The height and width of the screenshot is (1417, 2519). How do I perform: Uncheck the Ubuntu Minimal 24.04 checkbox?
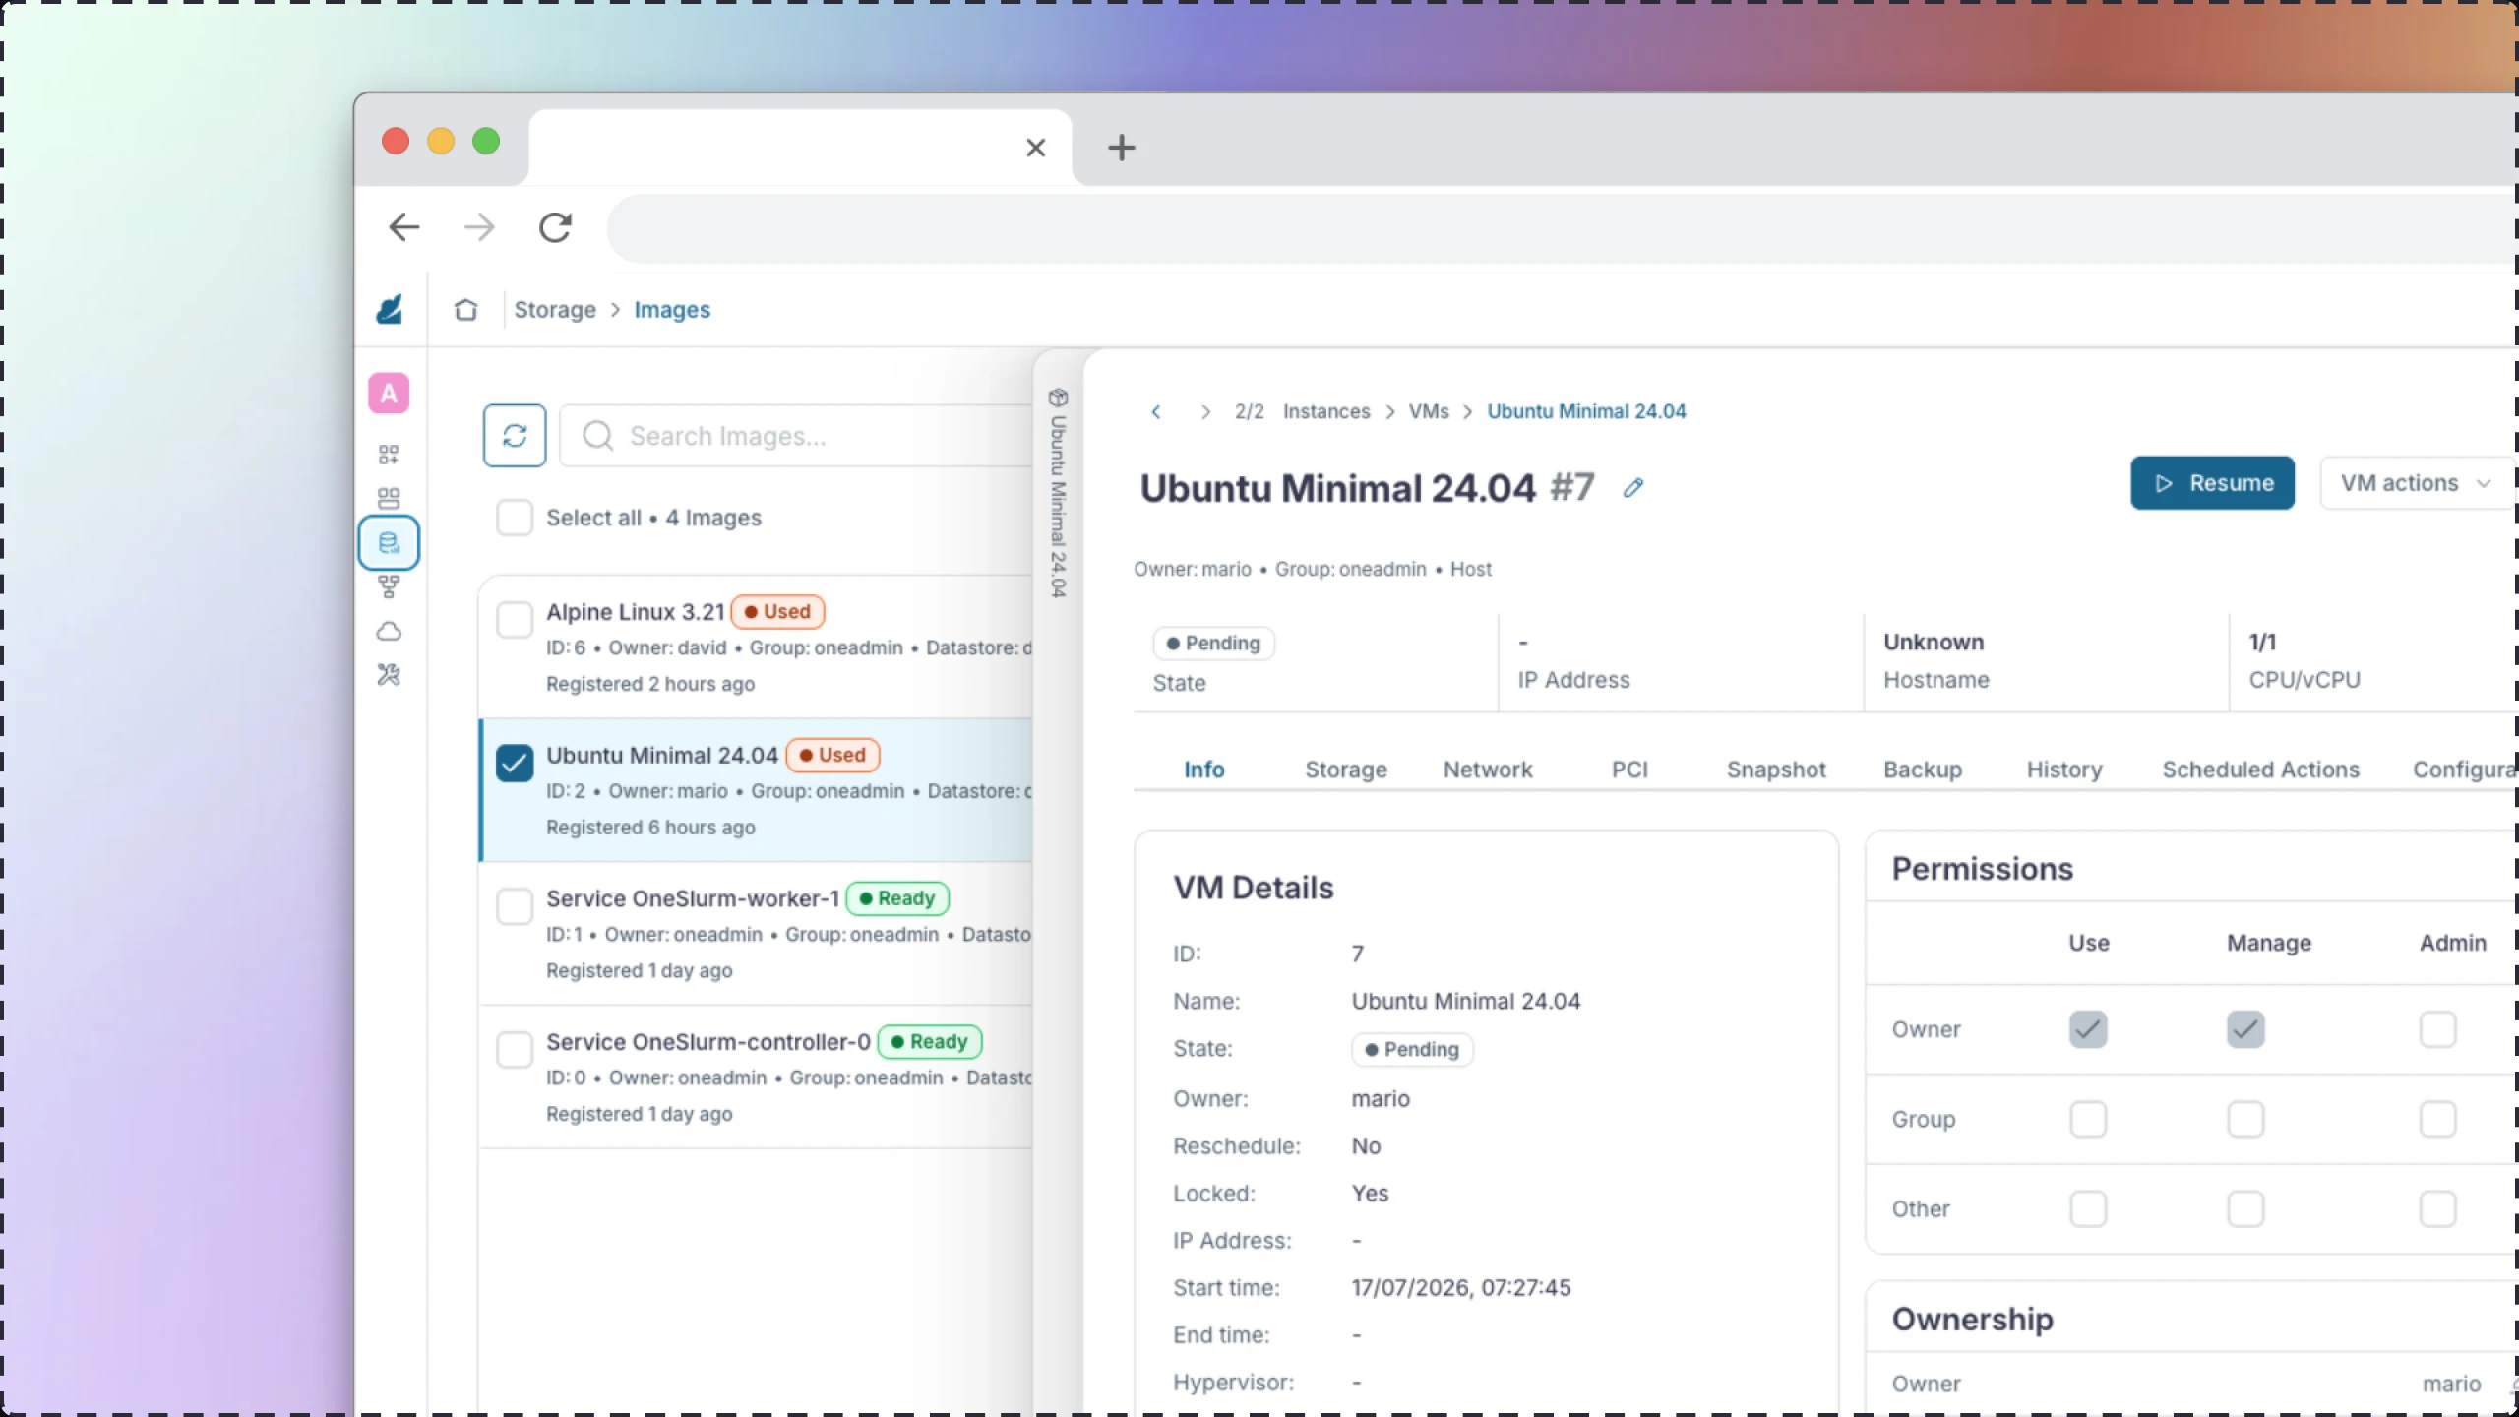[x=515, y=764]
